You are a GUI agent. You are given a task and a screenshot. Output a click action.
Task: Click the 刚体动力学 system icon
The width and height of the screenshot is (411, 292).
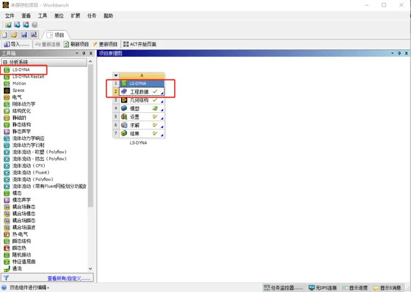(7, 104)
